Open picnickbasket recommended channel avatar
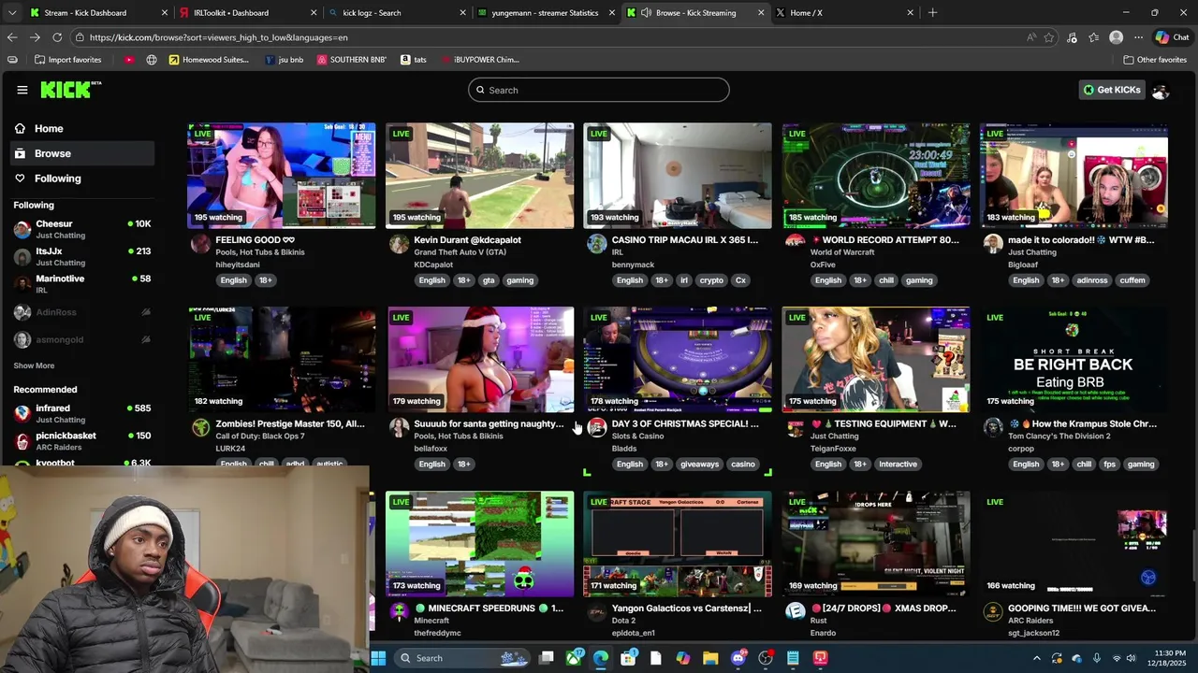Screen dimensions: 1198x673 pos(22,441)
